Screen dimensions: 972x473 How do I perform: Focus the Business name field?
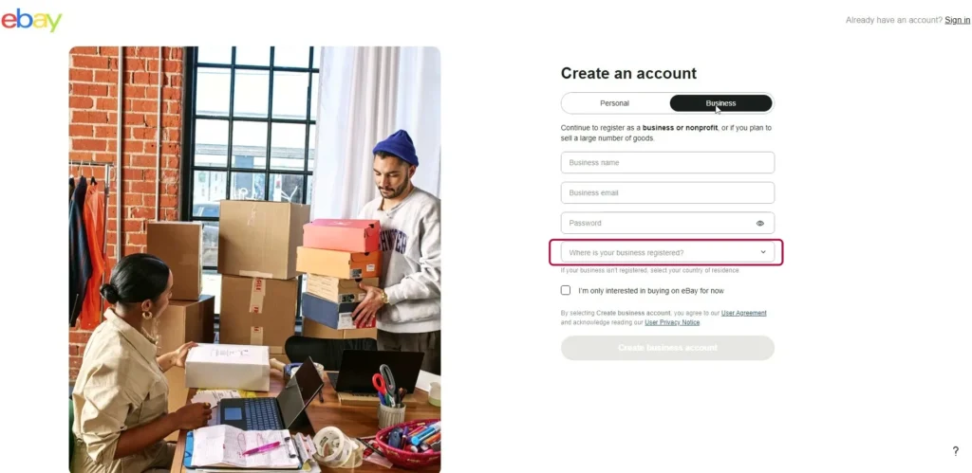[667, 163]
